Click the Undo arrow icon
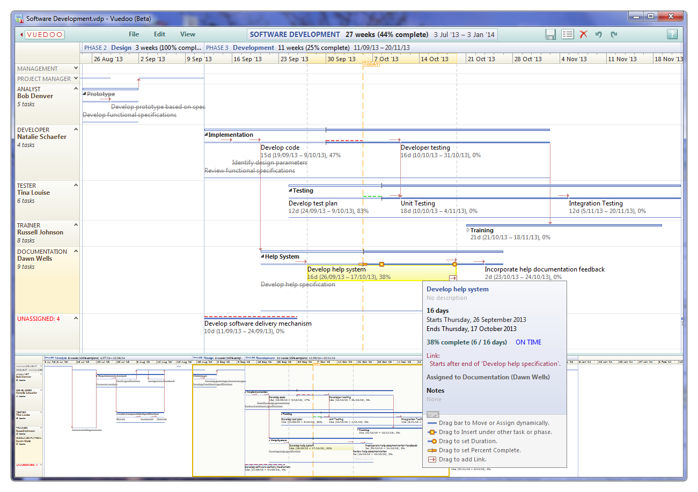 coord(599,34)
